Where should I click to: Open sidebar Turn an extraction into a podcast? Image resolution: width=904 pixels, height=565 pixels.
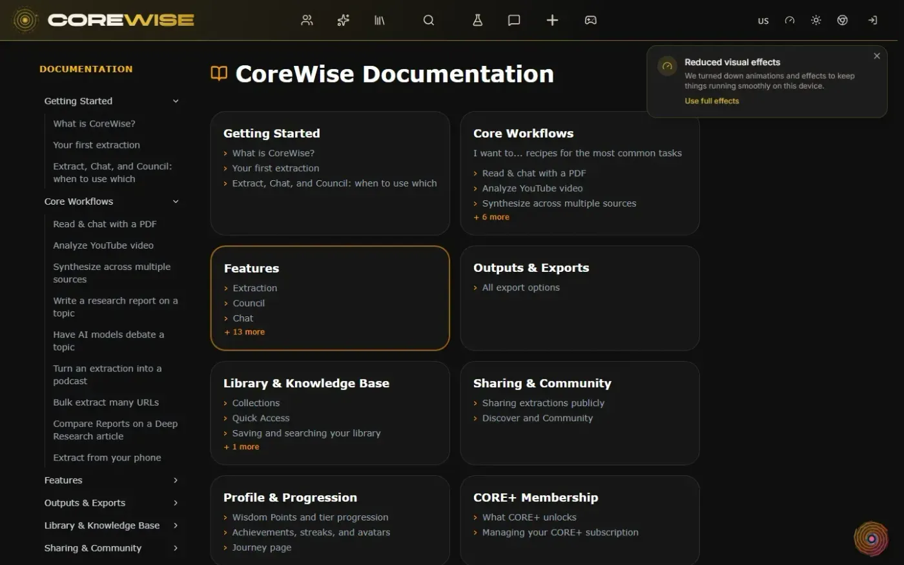(x=107, y=375)
